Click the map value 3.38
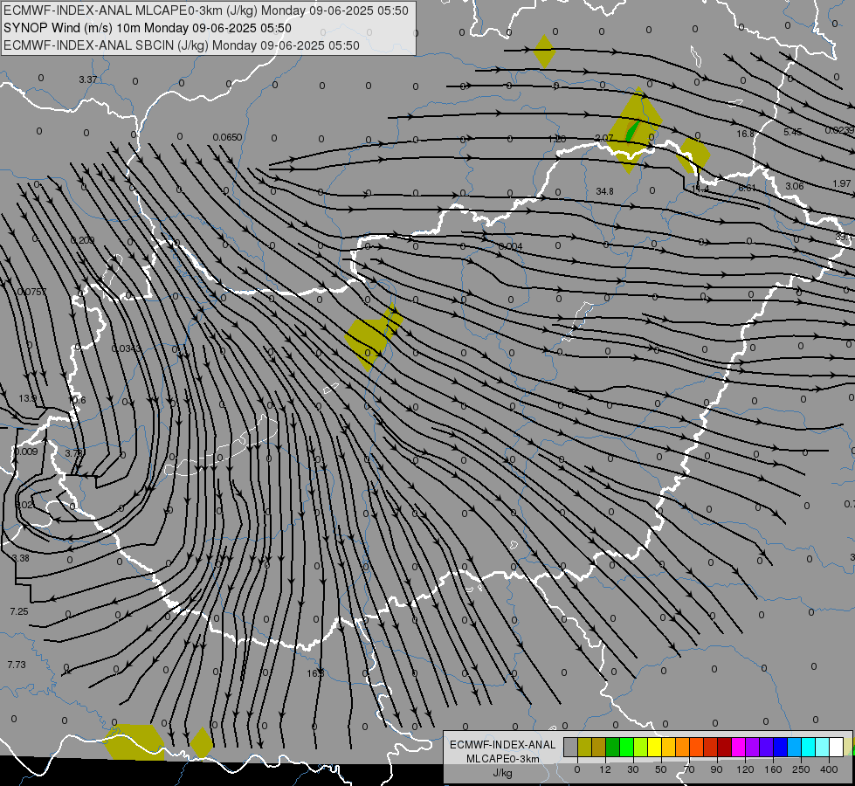This screenshot has width=855, height=786. pos(21,558)
